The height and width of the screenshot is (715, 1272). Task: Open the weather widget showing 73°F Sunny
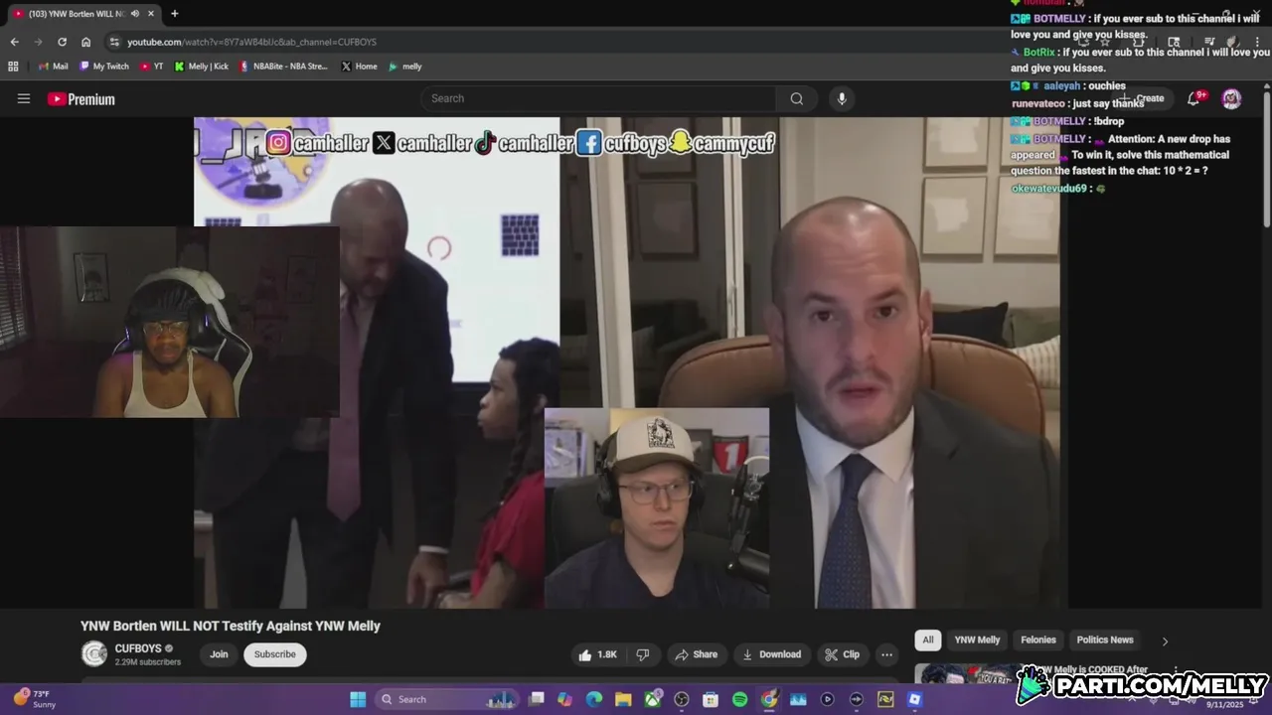click(x=35, y=699)
